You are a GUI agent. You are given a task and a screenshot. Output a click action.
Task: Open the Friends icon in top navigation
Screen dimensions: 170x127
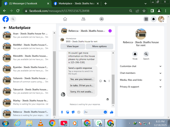pos(83,19)
